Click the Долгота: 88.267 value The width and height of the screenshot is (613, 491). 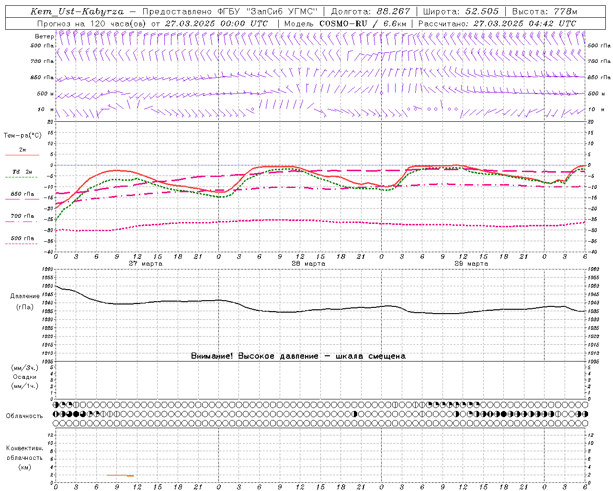click(x=370, y=12)
